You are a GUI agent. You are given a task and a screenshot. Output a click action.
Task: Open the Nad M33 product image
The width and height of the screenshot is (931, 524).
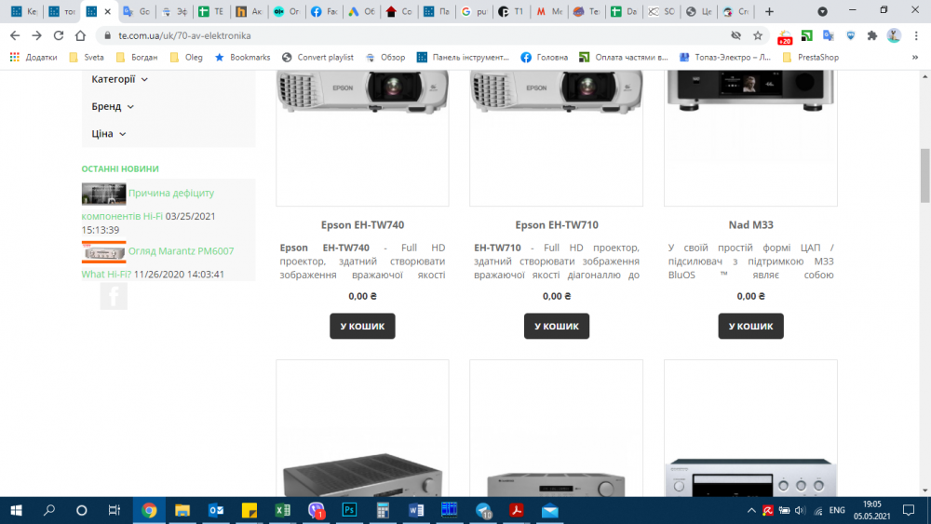(x=750, y=138)
